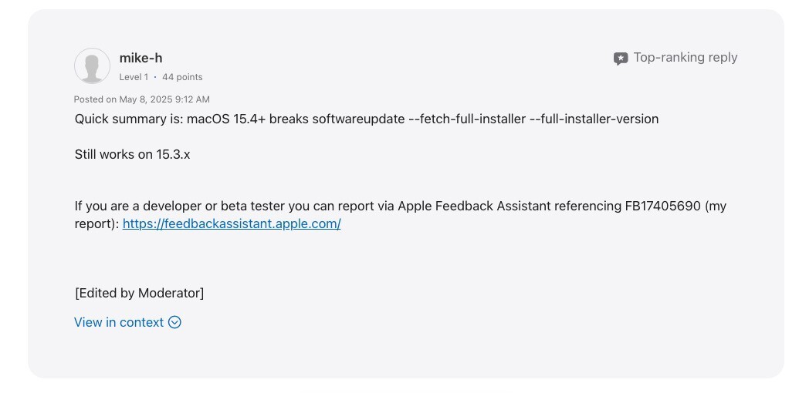
Task: Click the [Edited by Moderator] note
Action: pos(139,294)
